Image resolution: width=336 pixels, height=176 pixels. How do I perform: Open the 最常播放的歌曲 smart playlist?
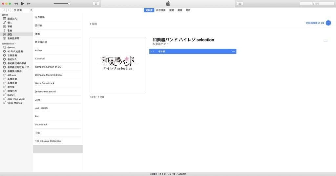[16, 67]
